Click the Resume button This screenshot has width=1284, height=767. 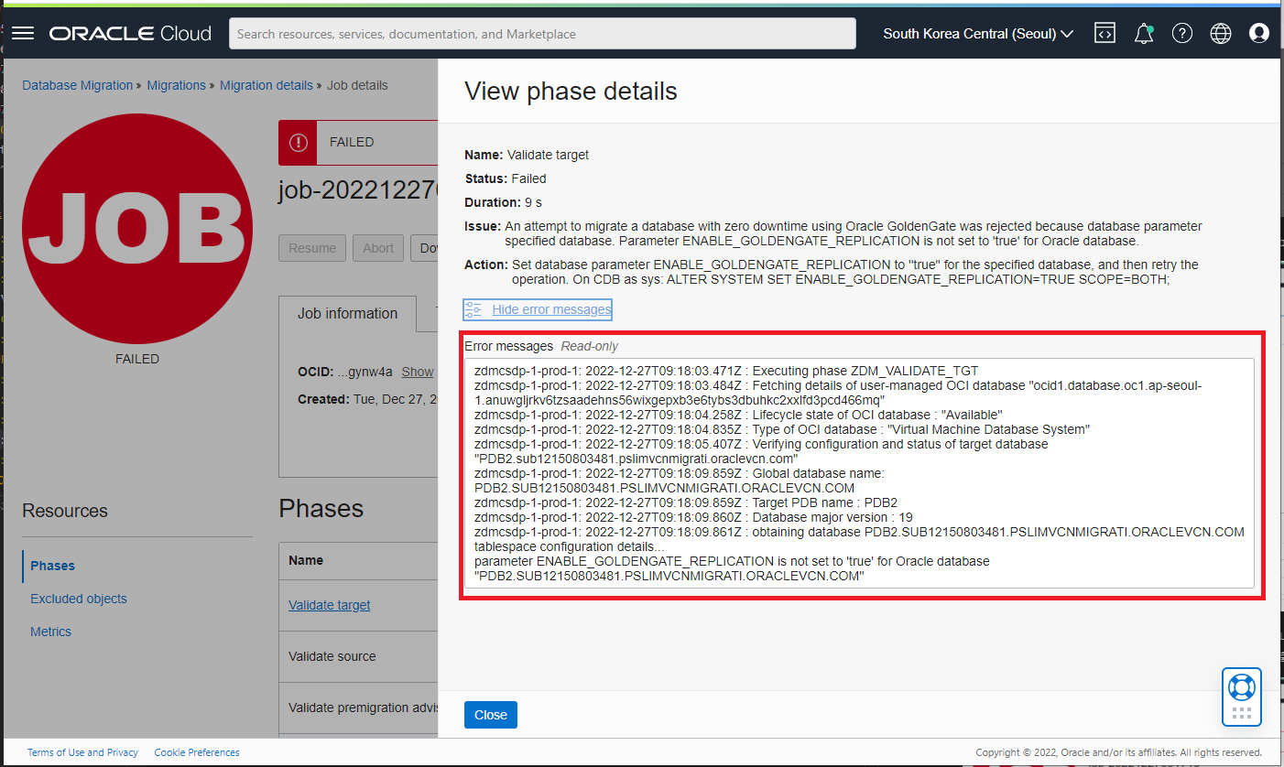(312, 248)
